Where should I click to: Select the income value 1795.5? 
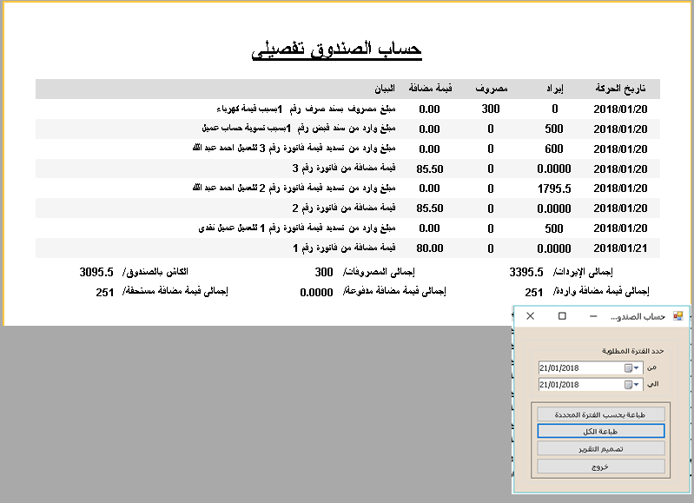click(x=554, y=189)
